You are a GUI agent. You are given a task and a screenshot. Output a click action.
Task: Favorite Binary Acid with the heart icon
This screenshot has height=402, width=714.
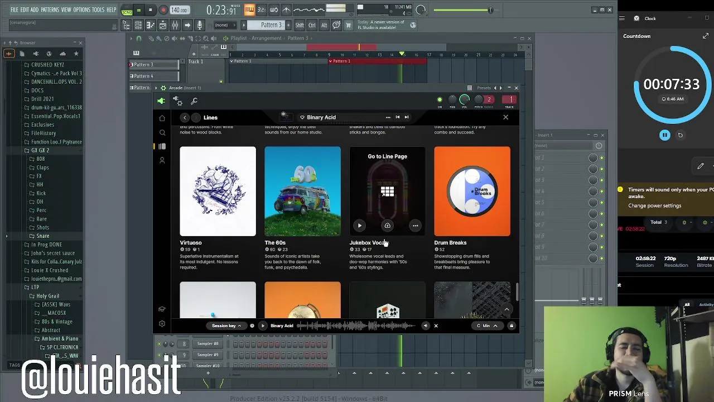[302, 117]
